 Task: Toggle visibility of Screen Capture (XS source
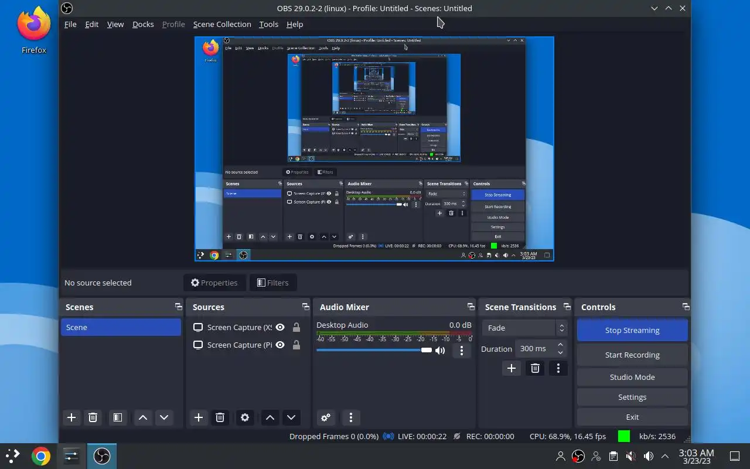[280, 327]
